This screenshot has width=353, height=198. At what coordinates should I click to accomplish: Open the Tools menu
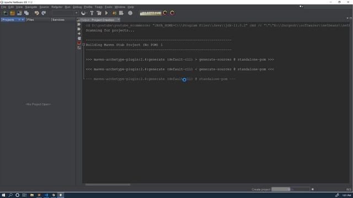108,7
